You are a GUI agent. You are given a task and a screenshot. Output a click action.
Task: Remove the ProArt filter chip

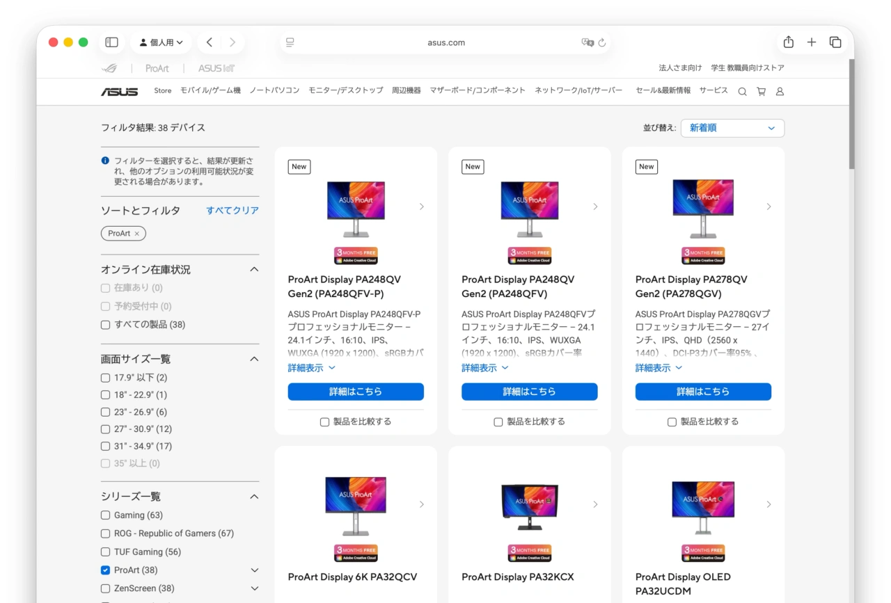pos(138,234)
